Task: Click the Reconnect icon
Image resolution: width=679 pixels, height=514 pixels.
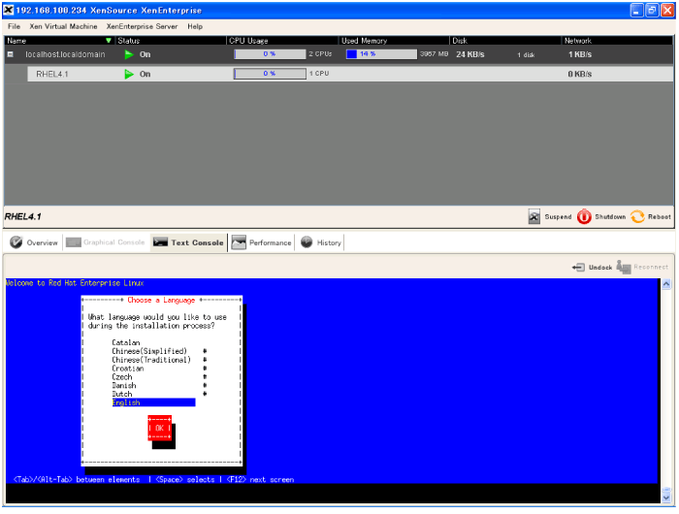Action: 624,267
